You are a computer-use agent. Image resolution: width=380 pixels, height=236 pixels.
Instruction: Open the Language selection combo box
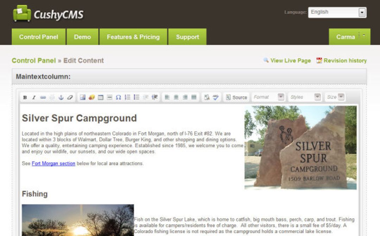coord(337,12)
